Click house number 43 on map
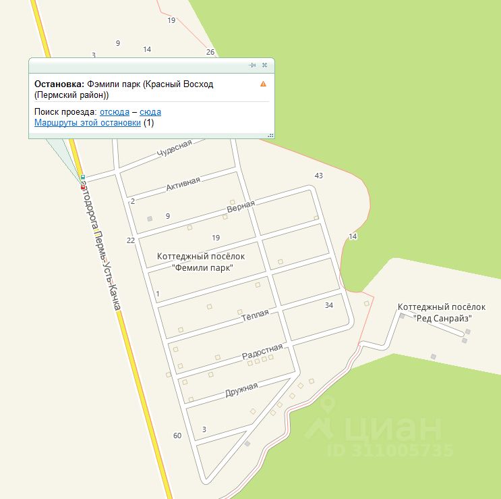501x499 pixels. click(x=318, y=176)
